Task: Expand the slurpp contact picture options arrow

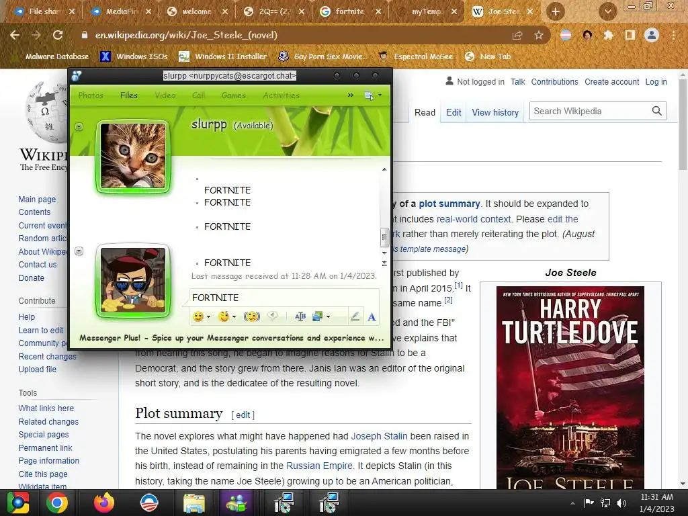Action: 79,127
